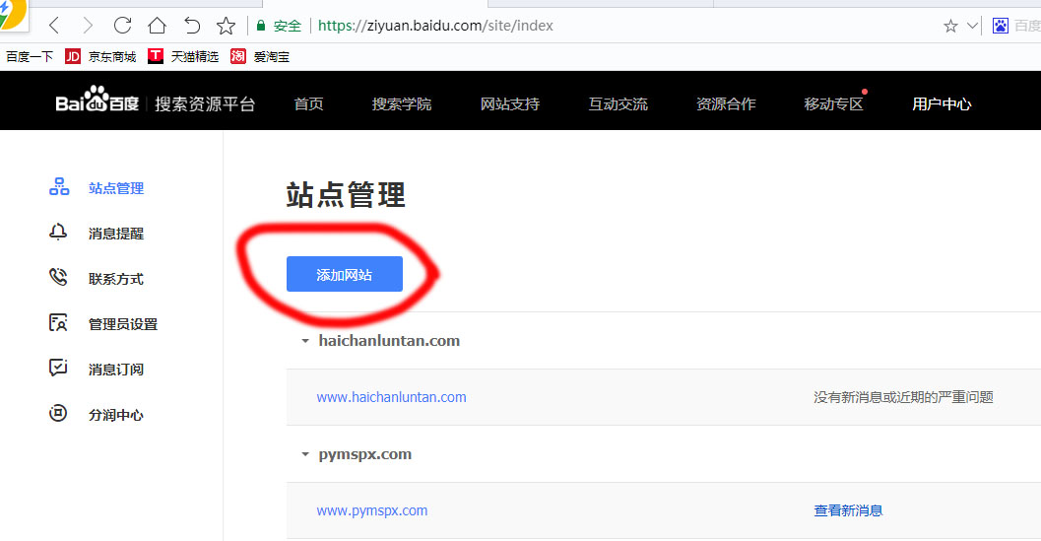Click the address bar URL field
The width and height of the screenshot is (1041, 541).
tap(435, 26)
